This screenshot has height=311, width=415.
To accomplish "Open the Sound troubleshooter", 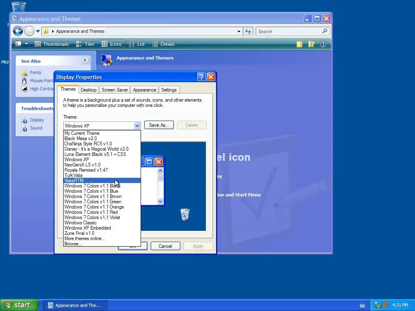I will coord(36,128).
